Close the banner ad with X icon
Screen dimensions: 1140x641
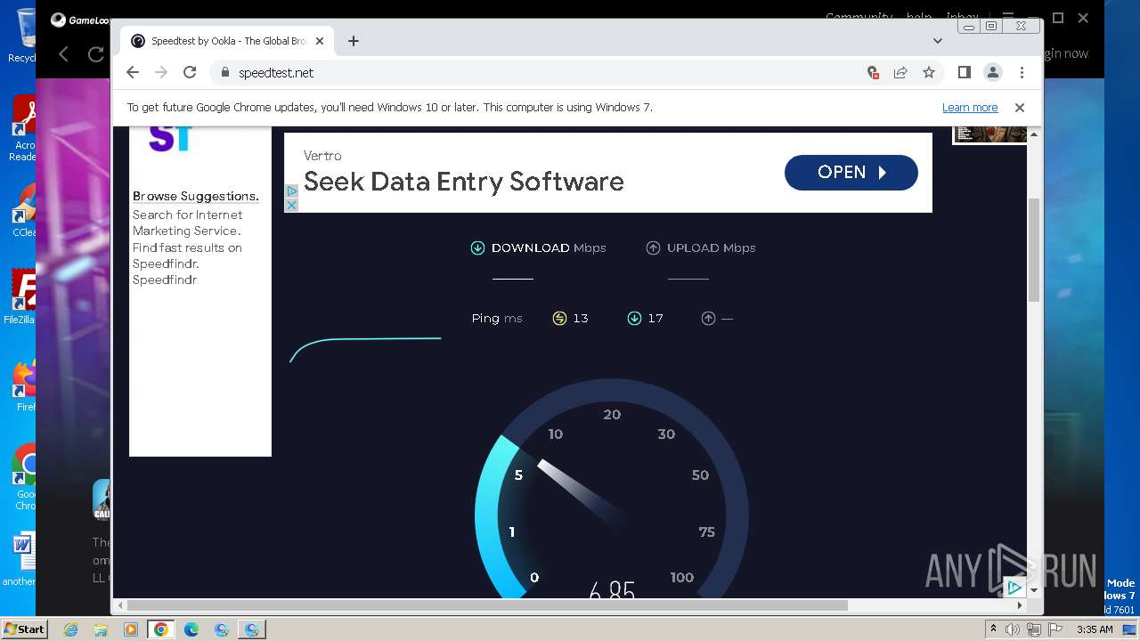pos(291,205)
